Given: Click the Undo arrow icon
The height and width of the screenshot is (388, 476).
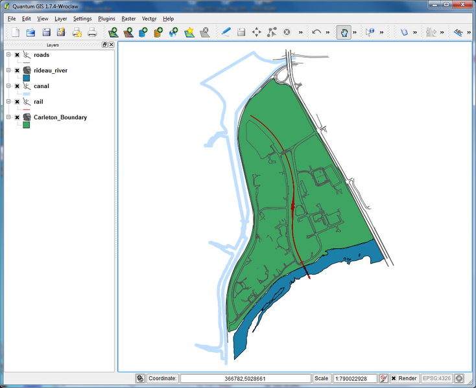Looking at the screenshot, I should coord(316,32).
